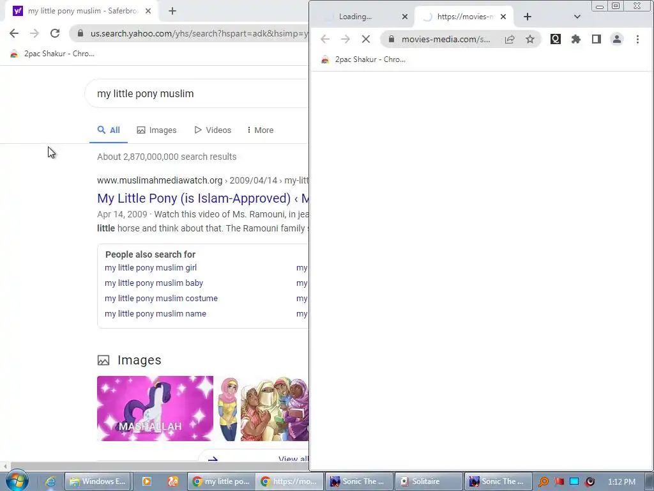
Task: Open the profile avatar menu
Action: coord(616,39)
